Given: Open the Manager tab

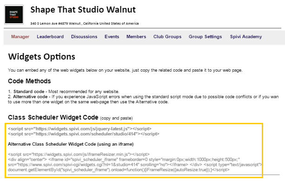Looking at the screenshot, I should point(20,37).
